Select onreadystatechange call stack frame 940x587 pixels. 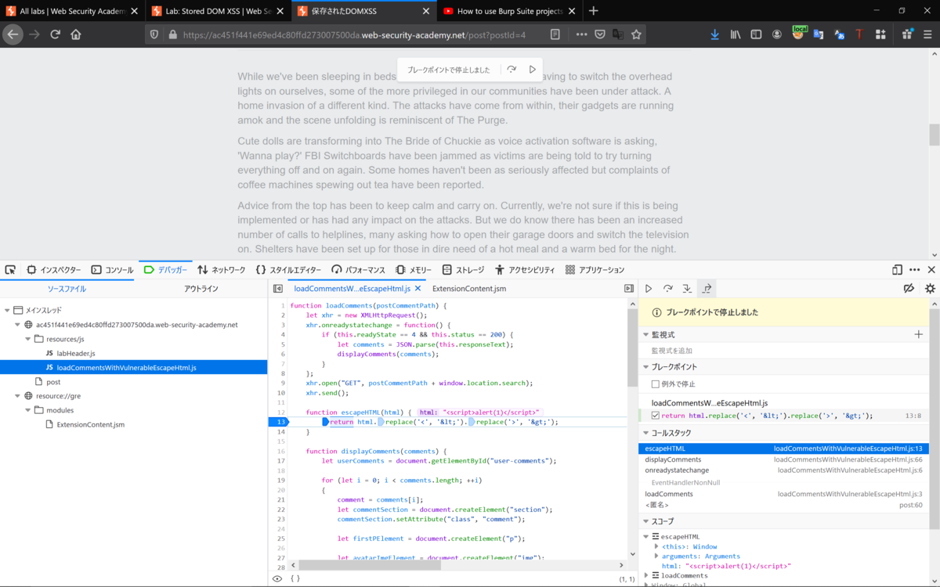(x=783, y=470)
